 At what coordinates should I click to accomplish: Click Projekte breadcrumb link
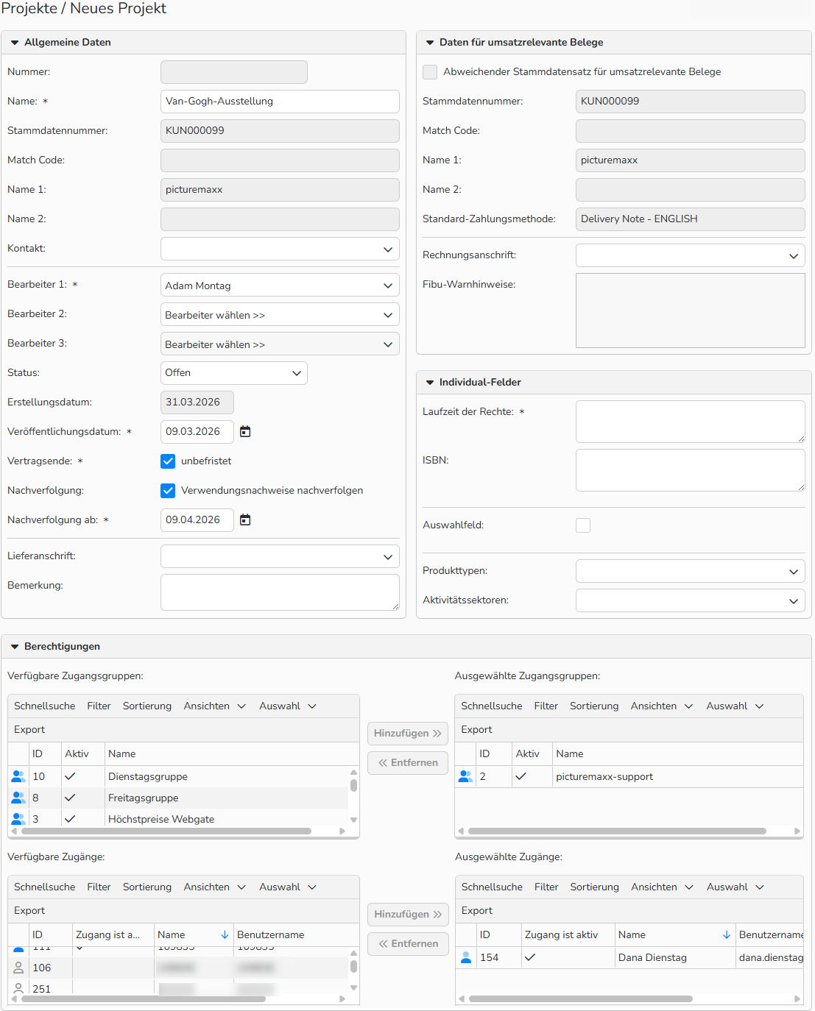click(29, 8)
